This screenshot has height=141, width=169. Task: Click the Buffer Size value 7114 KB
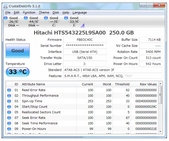(x=151, y=40)
